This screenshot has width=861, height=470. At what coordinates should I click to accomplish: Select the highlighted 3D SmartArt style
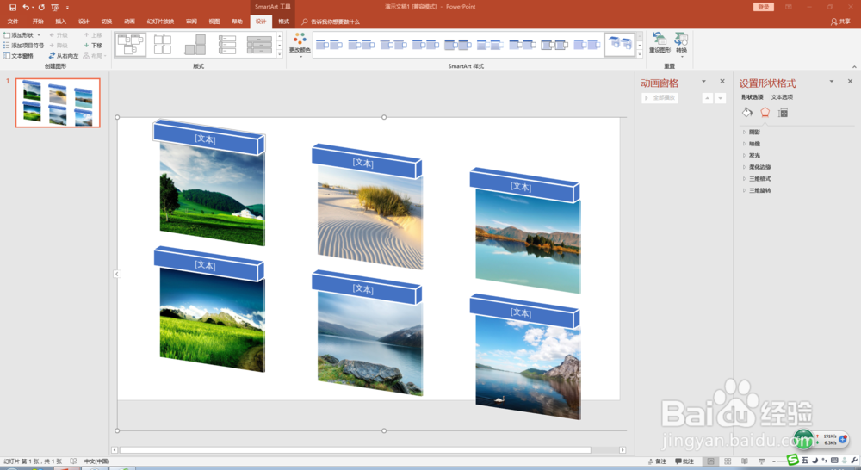tap(620, 45)
